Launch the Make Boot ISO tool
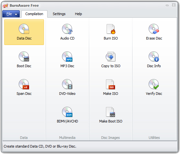180x154 pixels. coord(111,115)
